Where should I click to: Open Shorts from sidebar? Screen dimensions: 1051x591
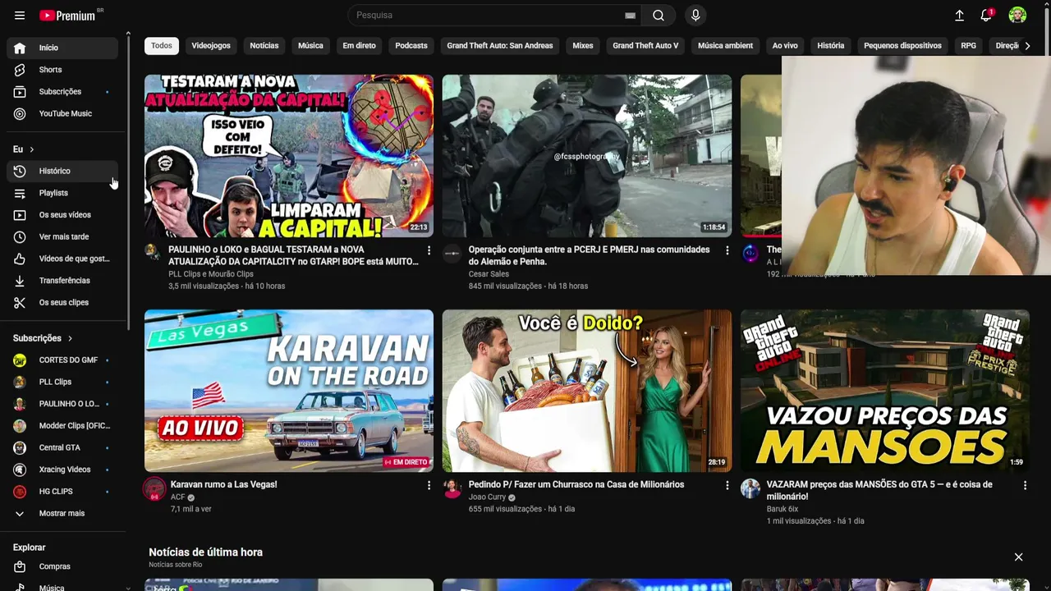pyautogui.click(x=62, y=70)
